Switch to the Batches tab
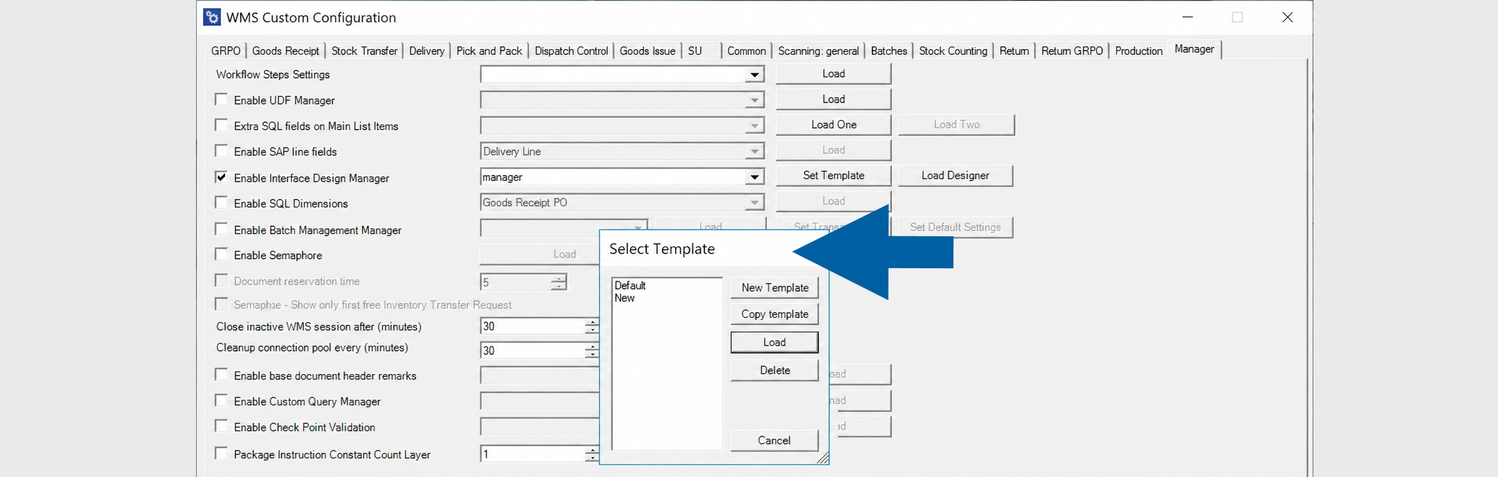 (x=889, y=51)
